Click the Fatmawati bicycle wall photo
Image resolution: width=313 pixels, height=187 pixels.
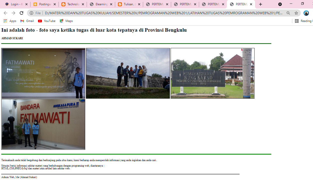43,73
